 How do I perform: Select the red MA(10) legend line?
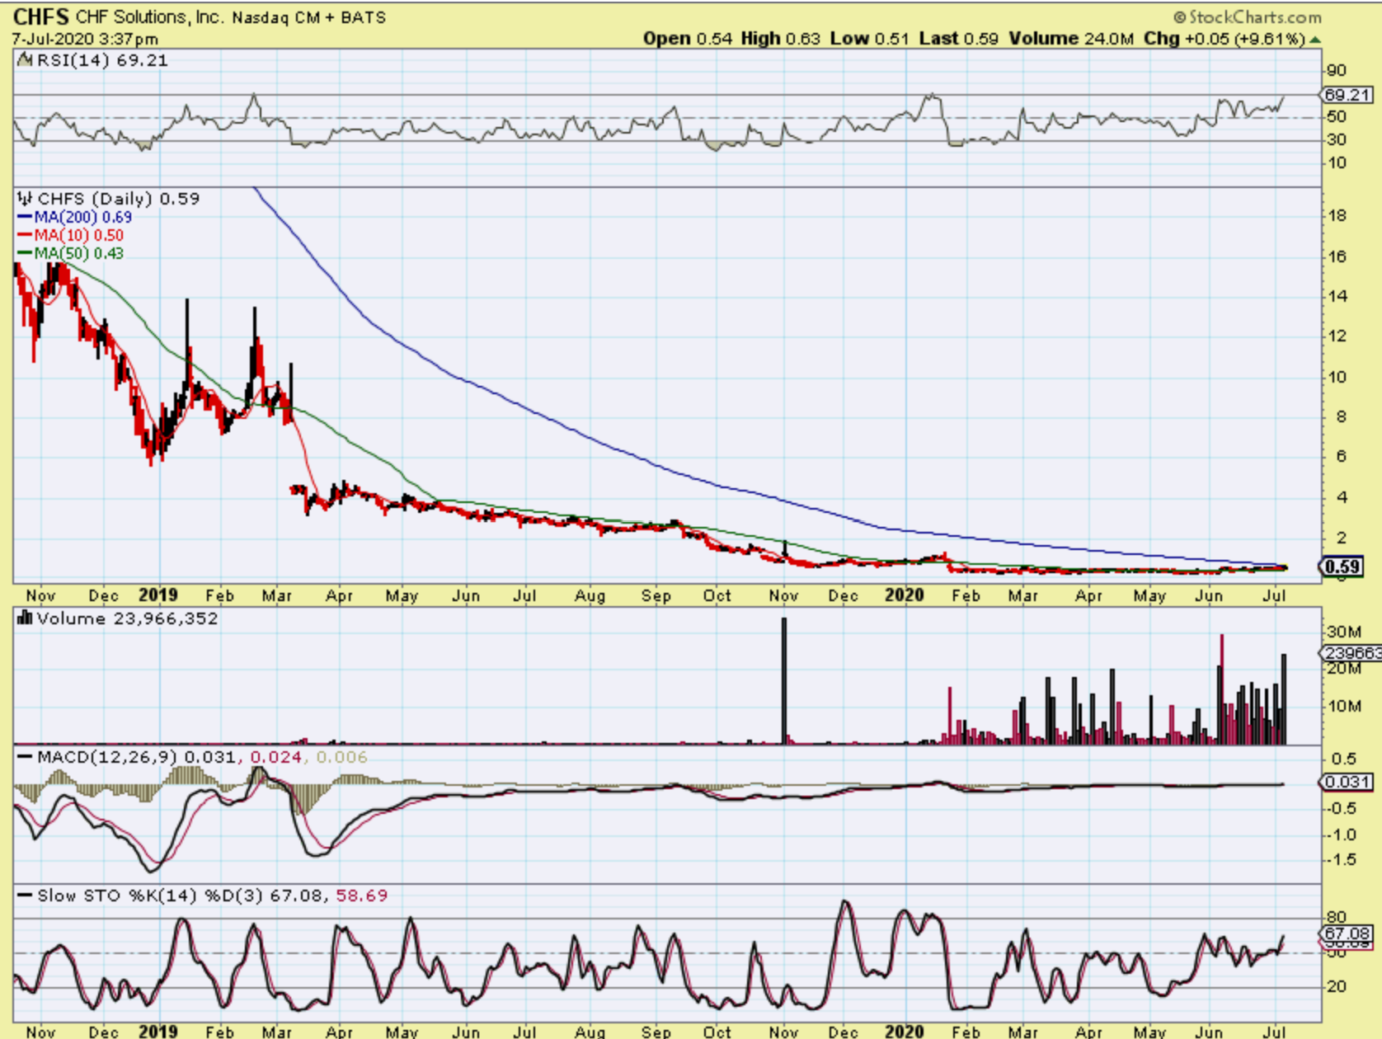click(25, 236)
